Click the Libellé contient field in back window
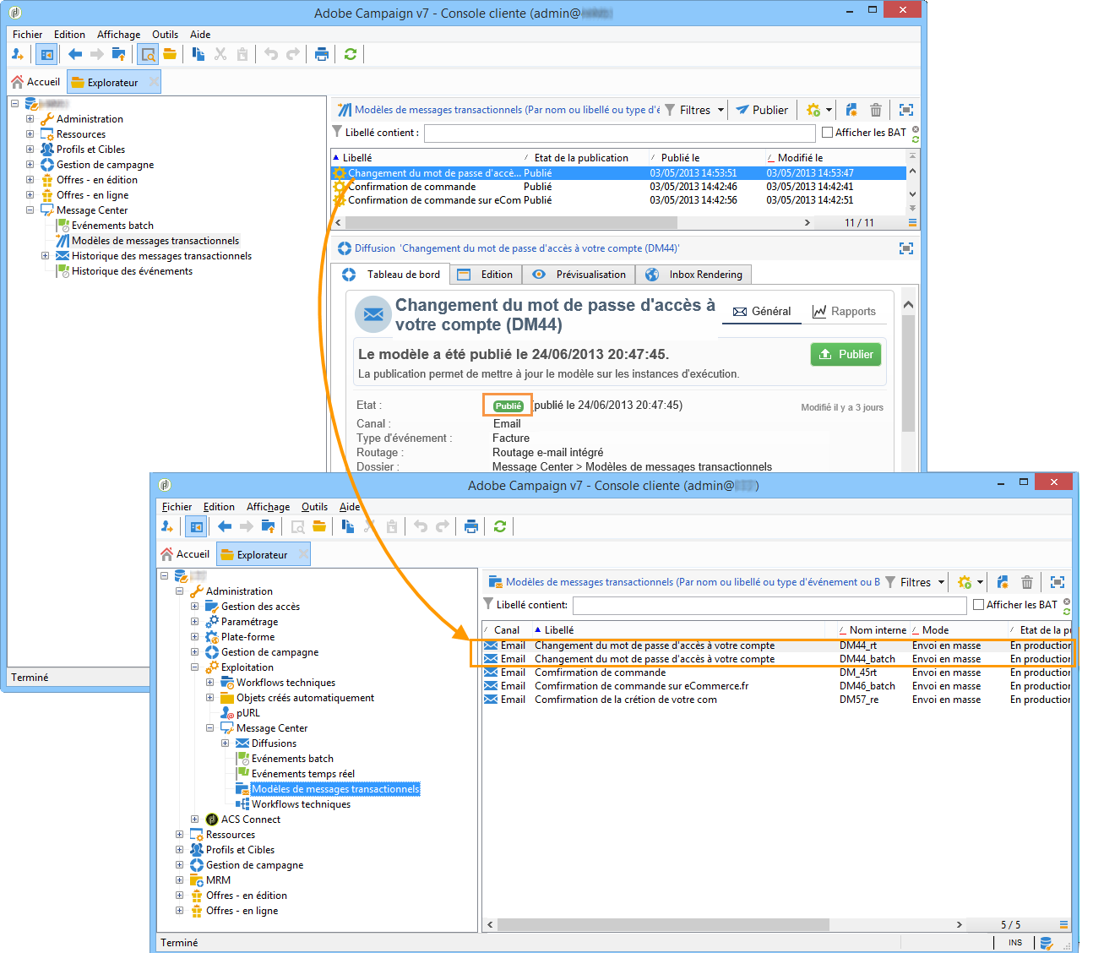The width and height of the screenshot is (1093, 953). [619, 133]
